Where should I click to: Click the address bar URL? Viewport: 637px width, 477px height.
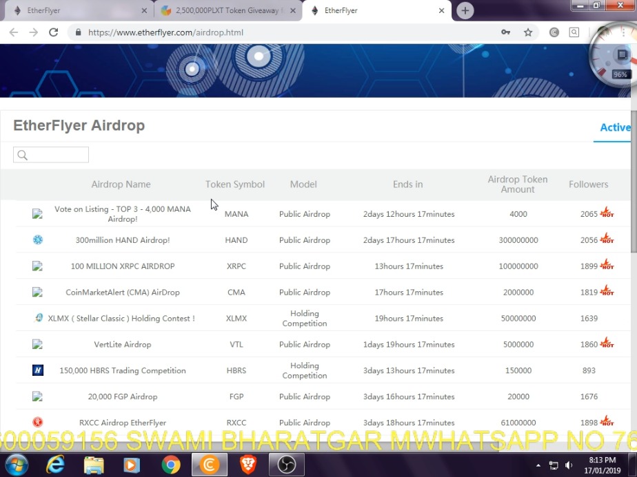point(165,32)
